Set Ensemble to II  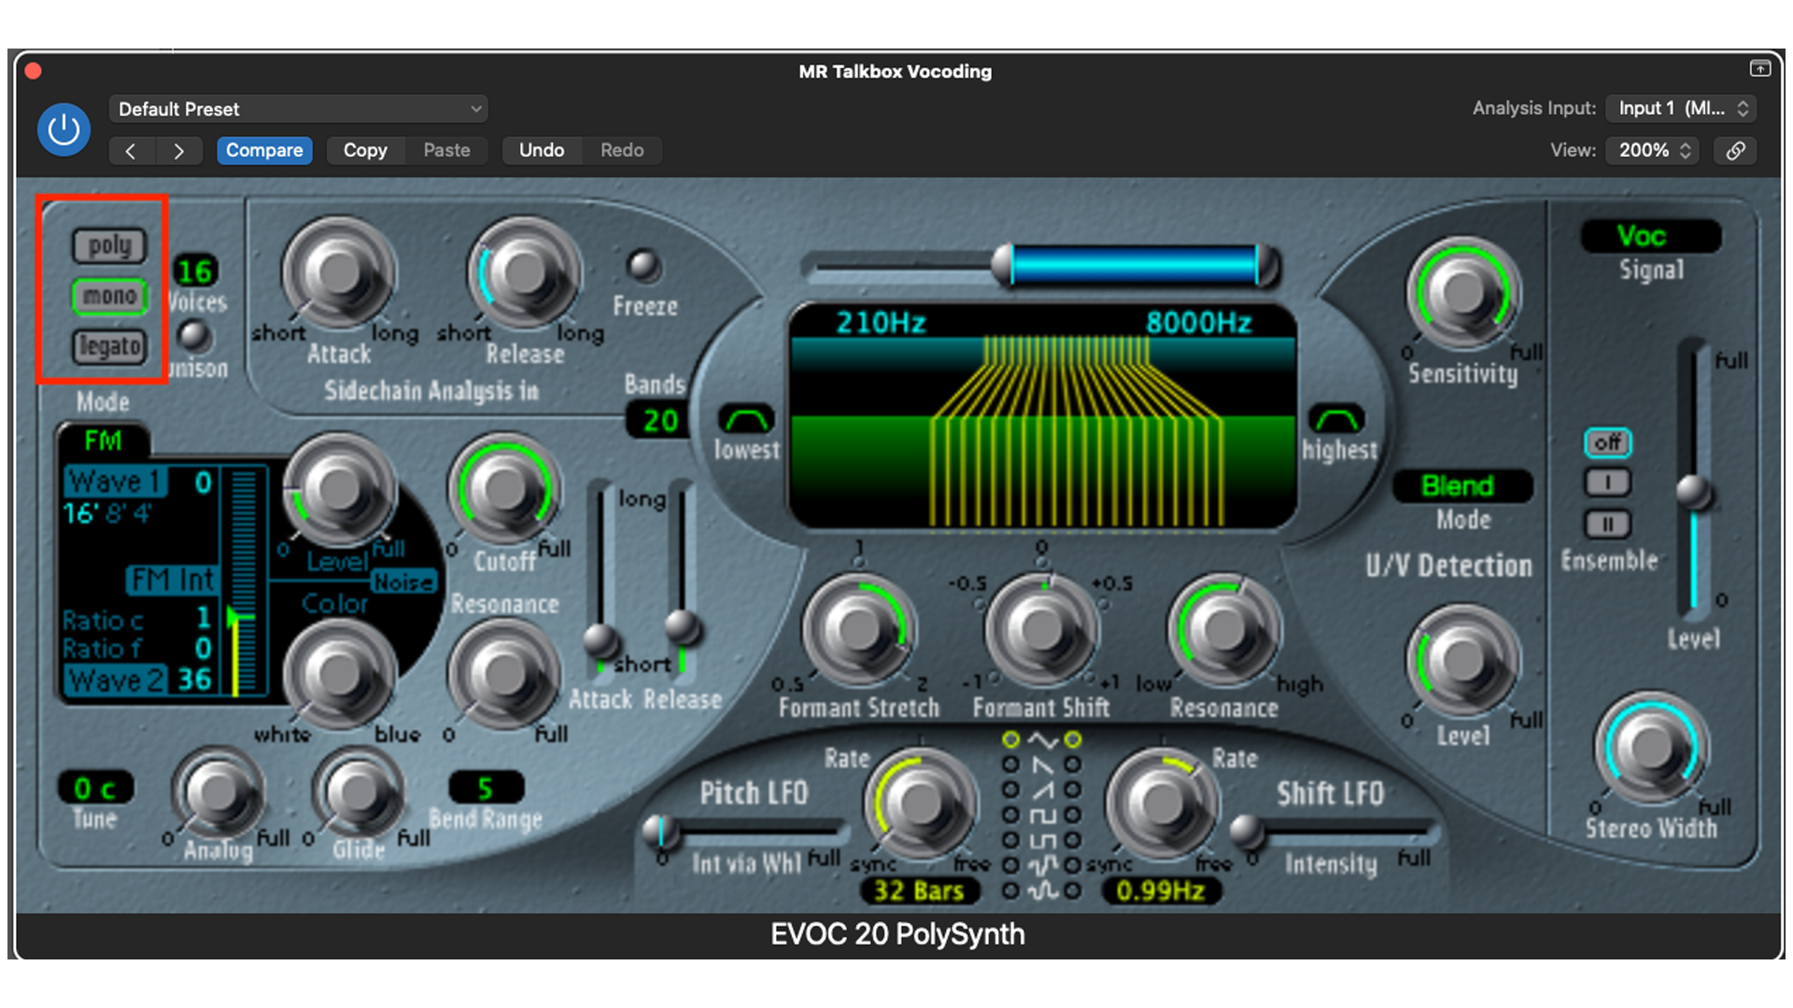pyautogui.click(x=1607, y=524)
